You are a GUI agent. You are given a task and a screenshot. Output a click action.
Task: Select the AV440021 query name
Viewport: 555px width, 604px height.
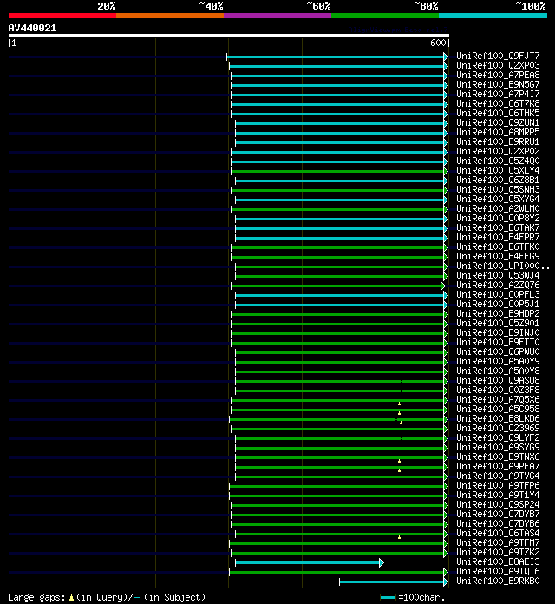coord(32,28)
